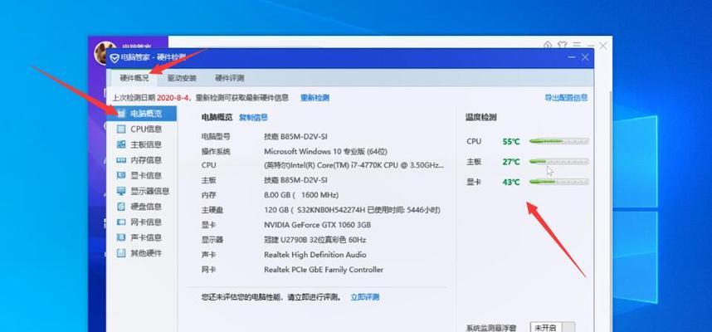Open 显卡信息 in the sidebar
712x332 pixels.
(141, 175)
